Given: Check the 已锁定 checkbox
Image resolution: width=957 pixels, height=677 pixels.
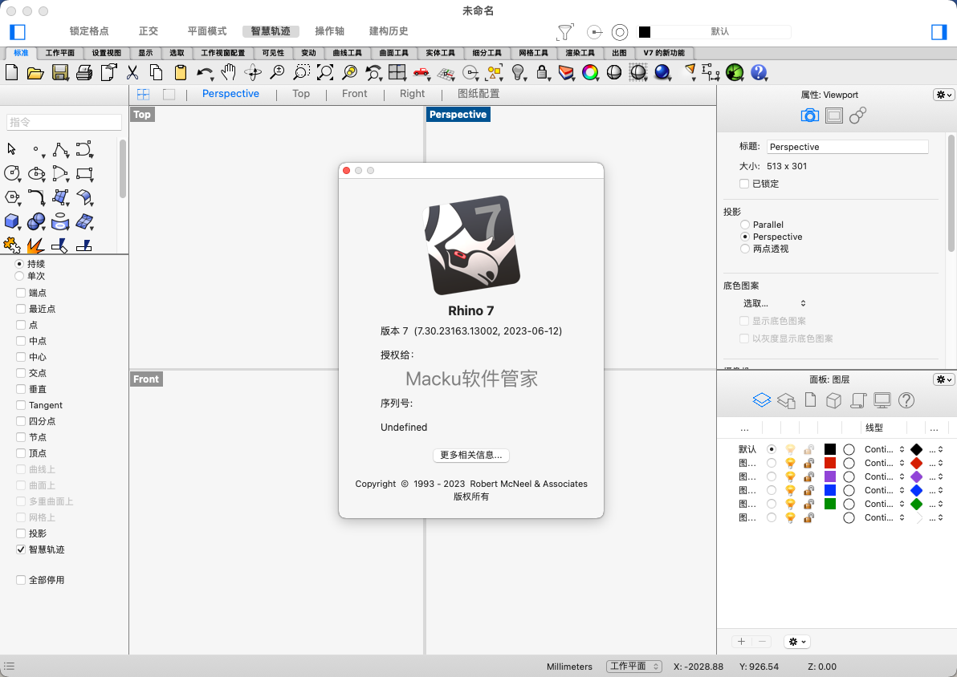Looking at the screenshot, I should coord(744,184).
